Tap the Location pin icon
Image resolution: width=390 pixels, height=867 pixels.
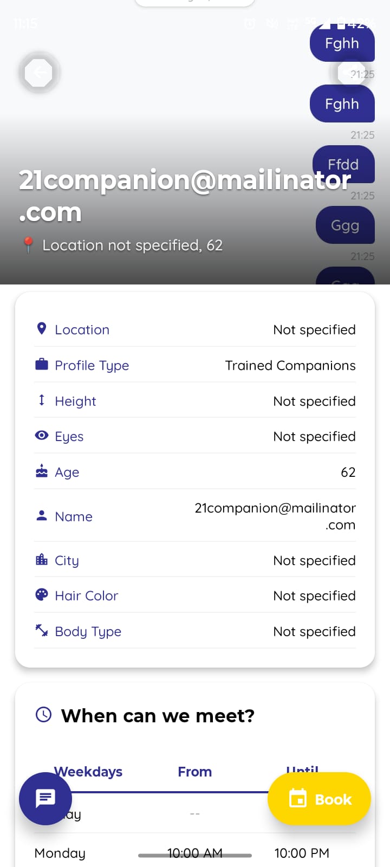pos(41,328)
